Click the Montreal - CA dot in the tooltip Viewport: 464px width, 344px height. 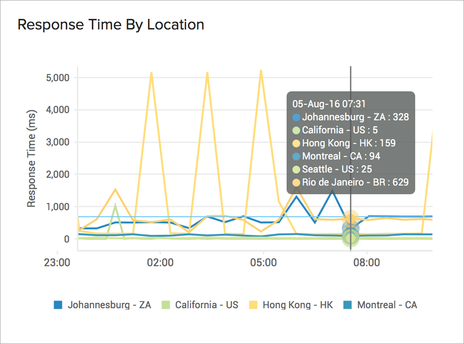click(x=295, y=156)
